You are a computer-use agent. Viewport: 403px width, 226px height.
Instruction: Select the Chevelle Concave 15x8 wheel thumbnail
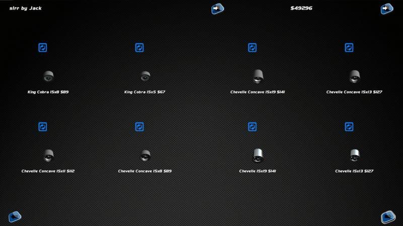[145, 155]
